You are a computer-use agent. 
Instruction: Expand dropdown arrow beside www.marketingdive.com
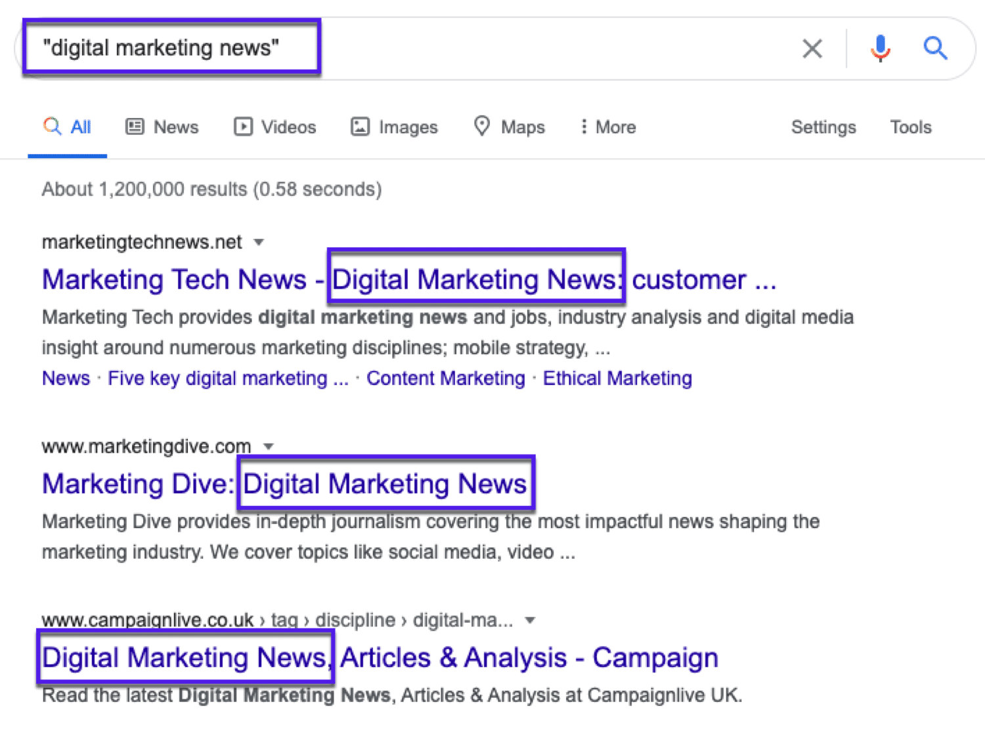coord(268,447)
